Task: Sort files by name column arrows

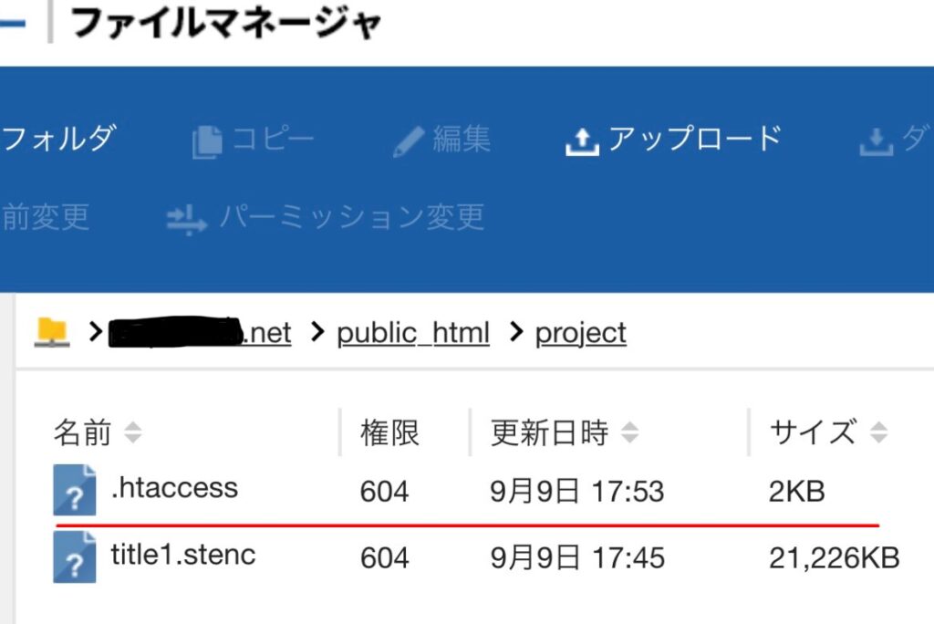Action: pyautogui.click(x=133, y=432)
